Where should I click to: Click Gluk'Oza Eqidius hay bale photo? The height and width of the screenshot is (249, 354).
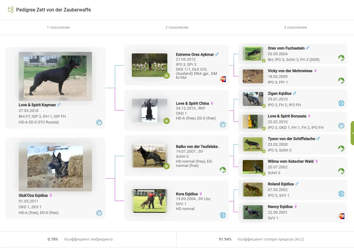(x=55, y=167)
